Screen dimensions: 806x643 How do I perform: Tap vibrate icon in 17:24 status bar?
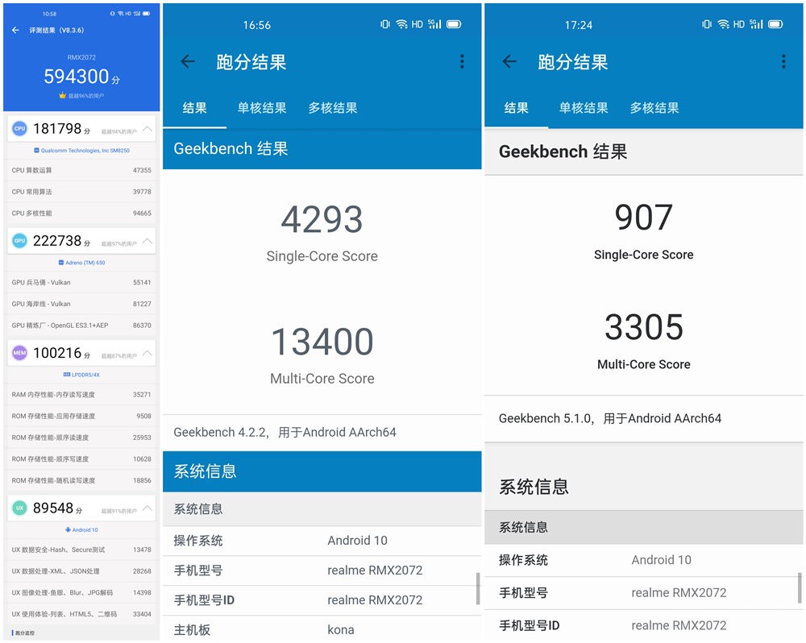707,24
